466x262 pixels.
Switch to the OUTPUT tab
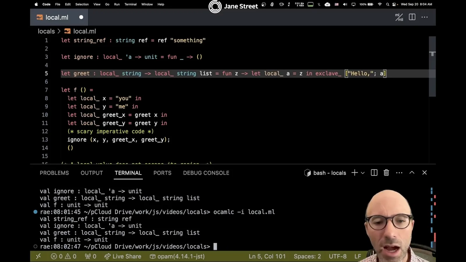92,173
